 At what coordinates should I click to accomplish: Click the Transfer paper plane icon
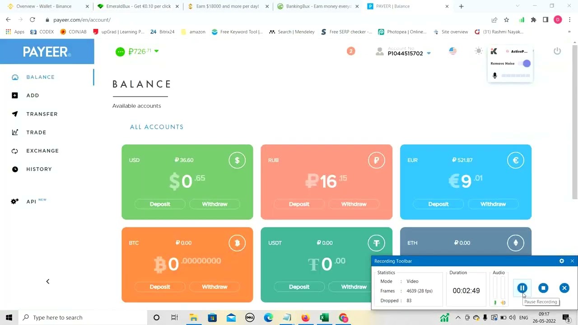(x=15, y=114)
